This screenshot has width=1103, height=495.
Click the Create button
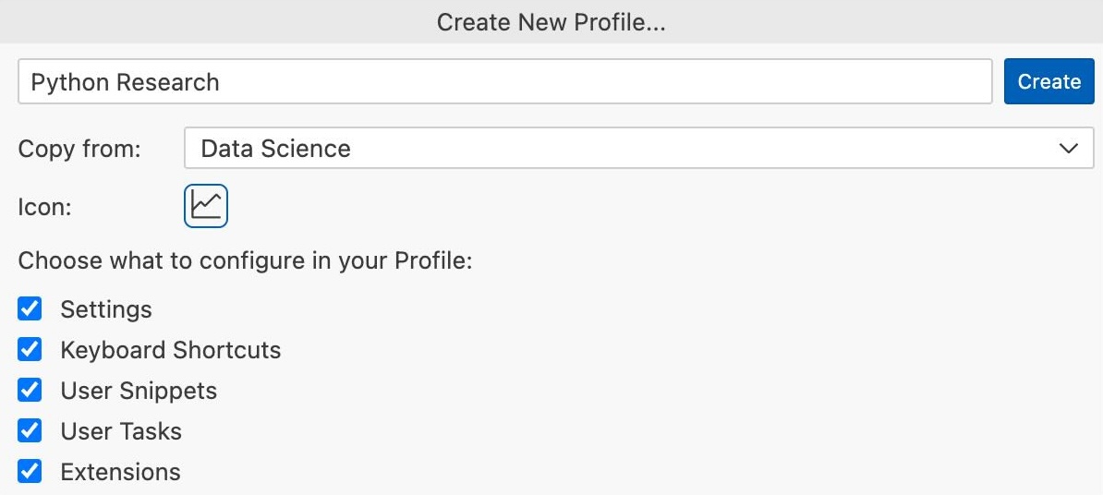[1048, 81]
